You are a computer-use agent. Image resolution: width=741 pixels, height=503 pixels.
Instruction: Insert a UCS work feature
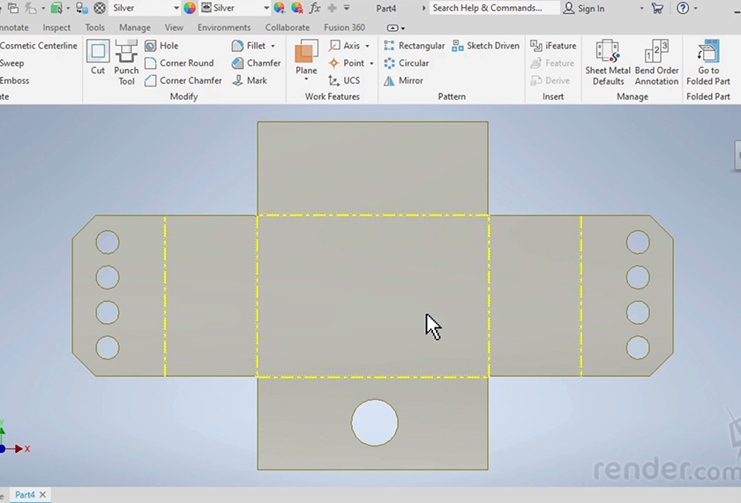point(344,80)
